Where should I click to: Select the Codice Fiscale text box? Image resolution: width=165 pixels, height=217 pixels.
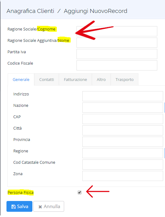(117, 65)
